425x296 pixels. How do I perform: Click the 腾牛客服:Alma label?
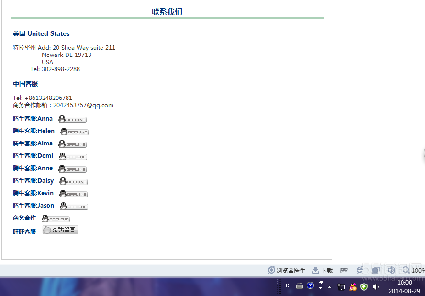[33, 143]
